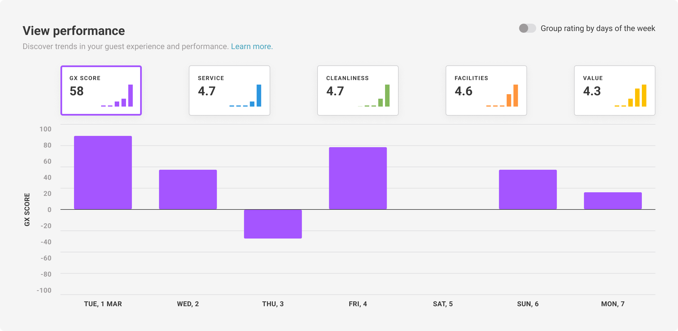Select the Cleanliness 4.7 rating card
Image resolution: width=678 pixels, height=331 pixels.
[358, 90]
